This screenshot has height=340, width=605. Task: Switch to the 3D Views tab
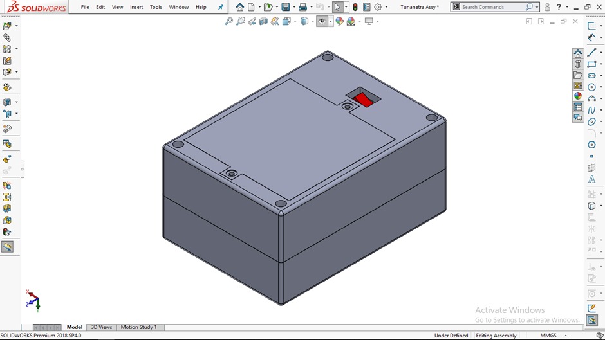pos(102,327)
